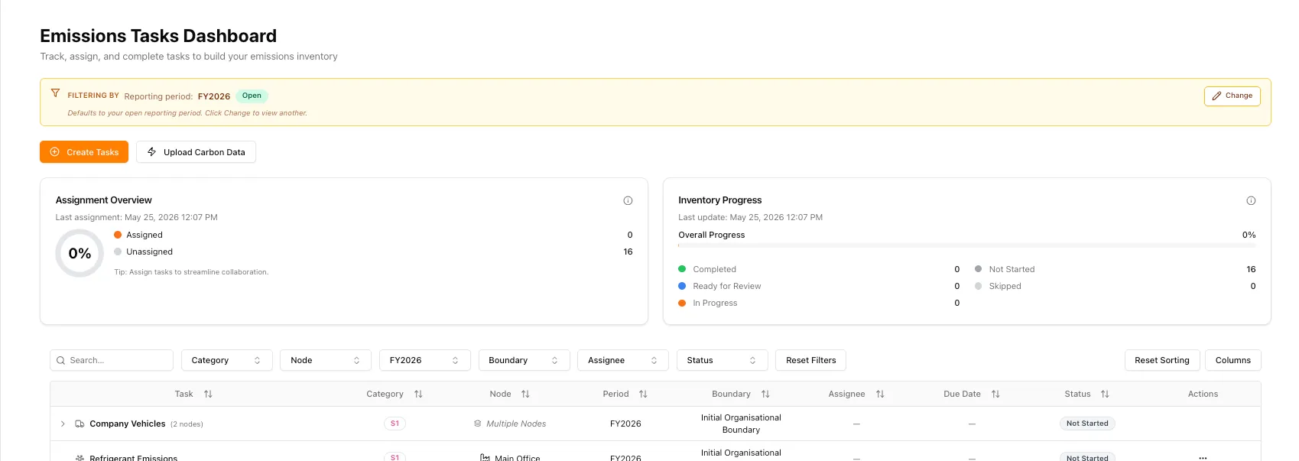Viewport: 1299px width, 461px height.
Task: Click the Actions column header
Action: 1203,394
